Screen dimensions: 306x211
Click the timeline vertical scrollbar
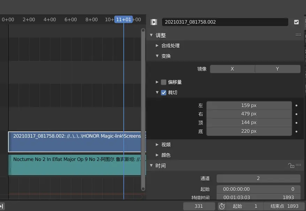click(143, 109)
